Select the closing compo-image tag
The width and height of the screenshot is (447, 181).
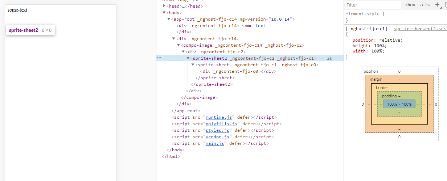click(199, 97)
